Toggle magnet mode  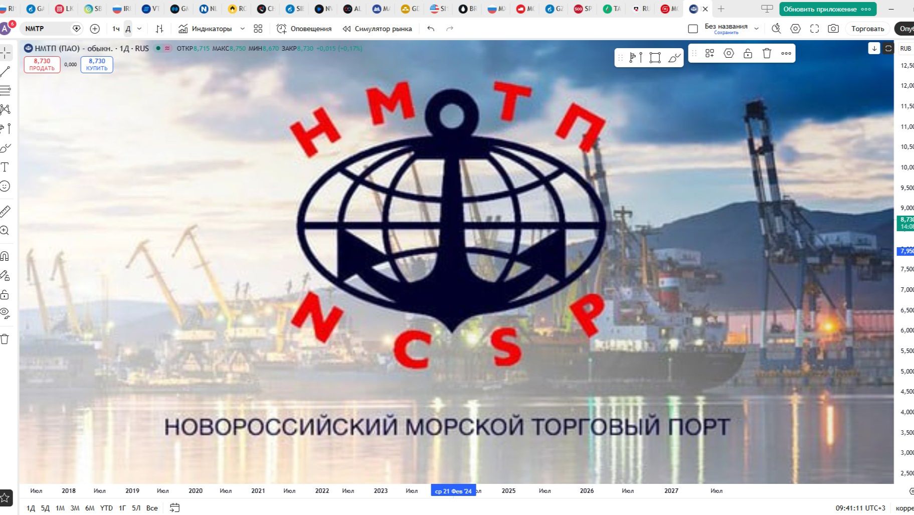coord(5,256)
